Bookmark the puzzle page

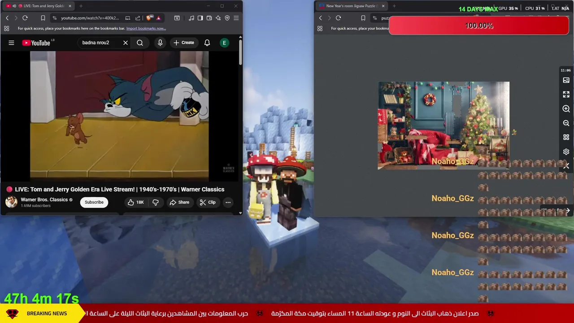coord(363,18)
